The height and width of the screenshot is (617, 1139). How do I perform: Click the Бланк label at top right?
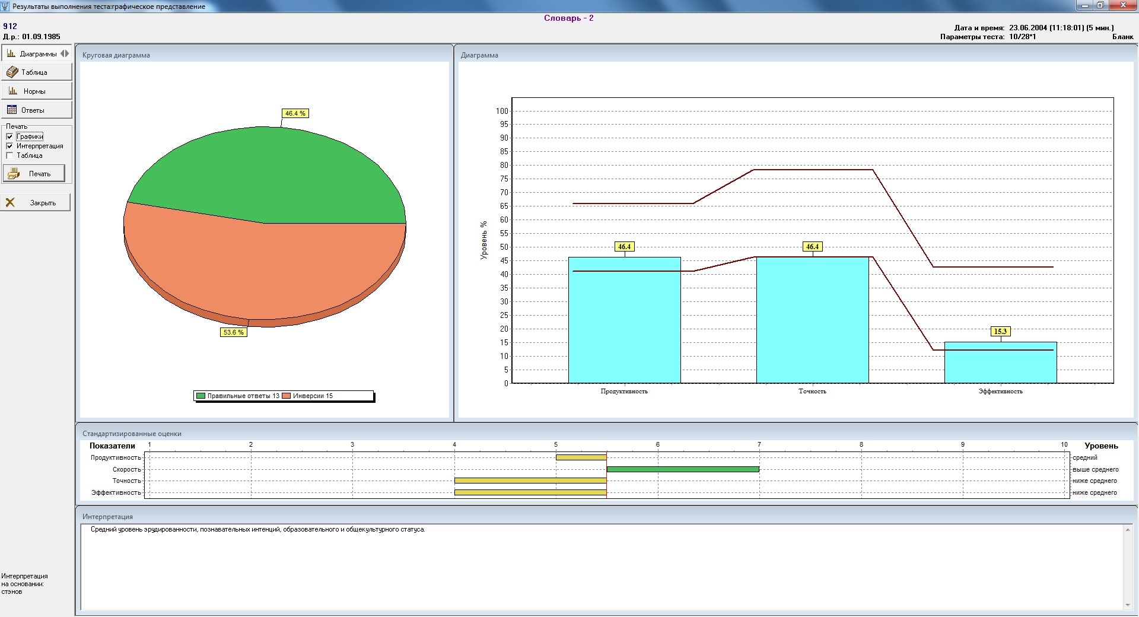pos(1122,37)
